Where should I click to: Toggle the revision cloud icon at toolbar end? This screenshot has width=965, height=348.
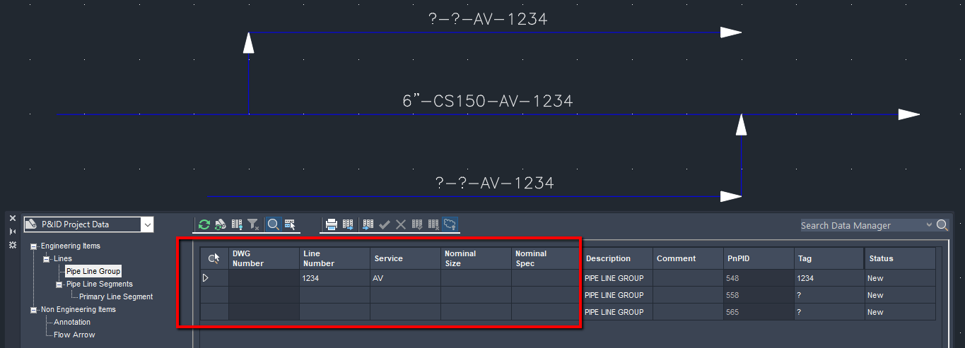(x=450, y=224)
